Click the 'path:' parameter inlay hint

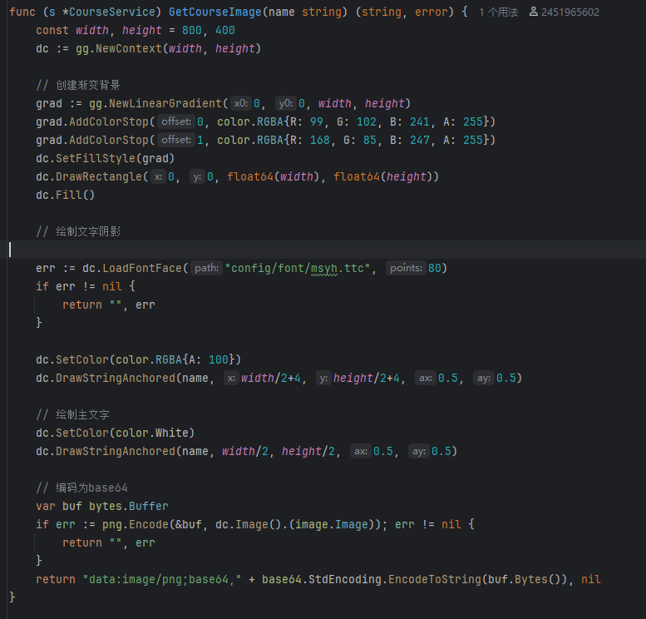pyautogui.click(x=206, y=268)
